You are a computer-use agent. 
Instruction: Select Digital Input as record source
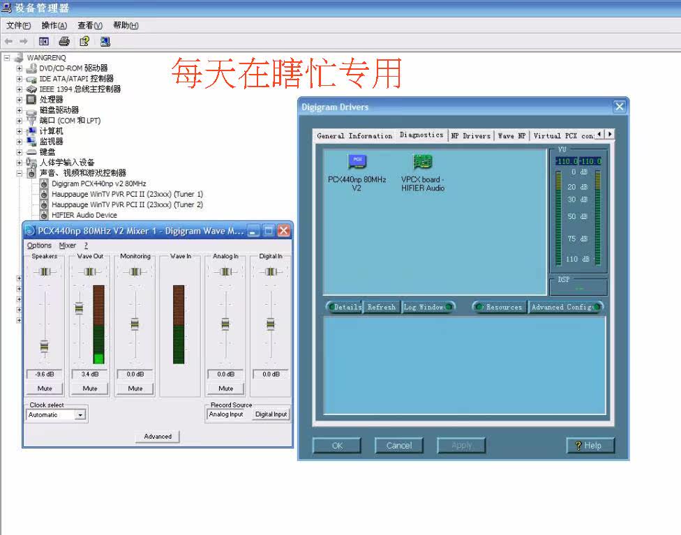tap(271, 414)
